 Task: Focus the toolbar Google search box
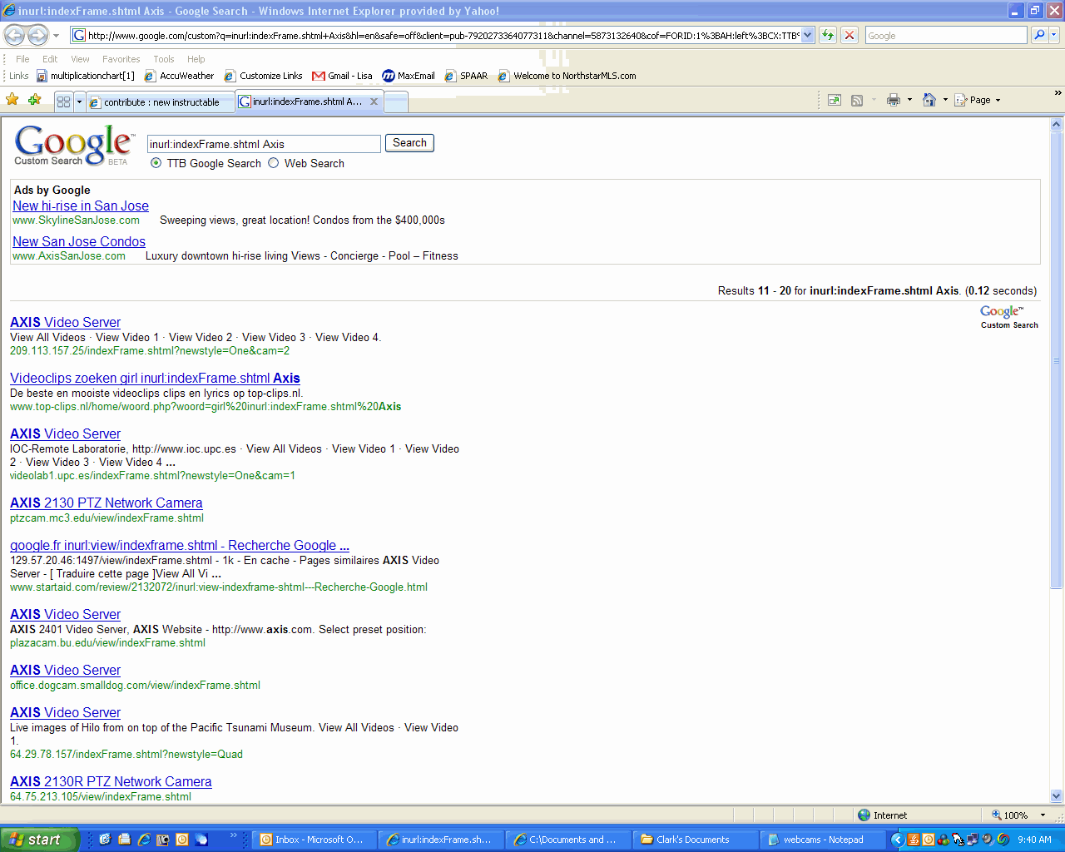coord(946,35)
